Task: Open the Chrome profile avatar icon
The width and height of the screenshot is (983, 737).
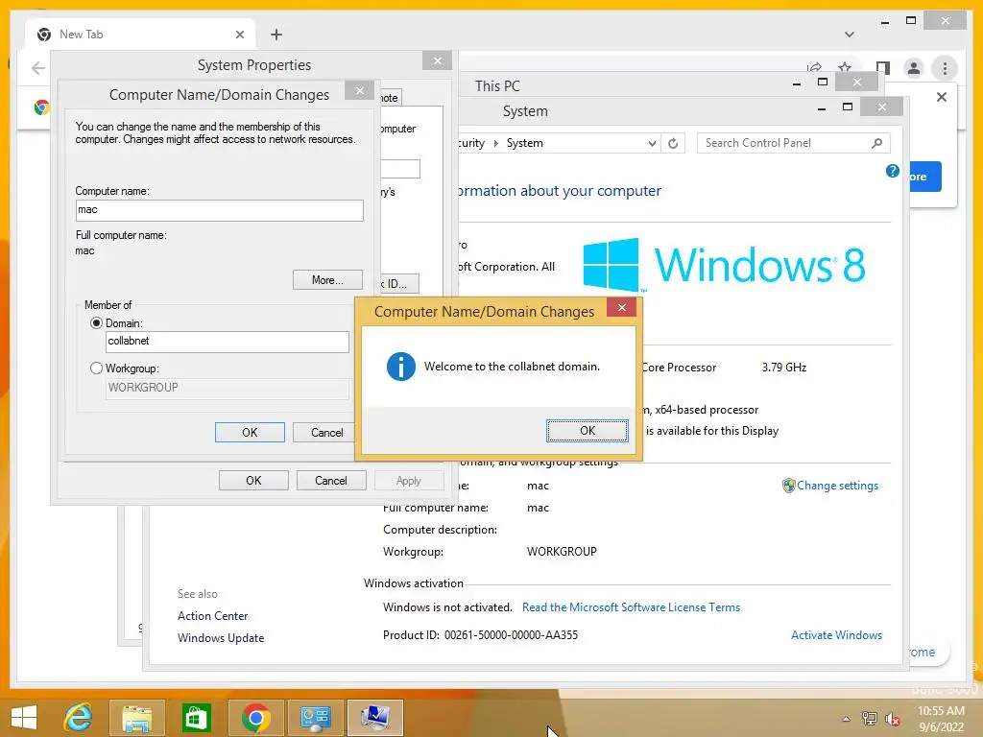Action: 914,68
